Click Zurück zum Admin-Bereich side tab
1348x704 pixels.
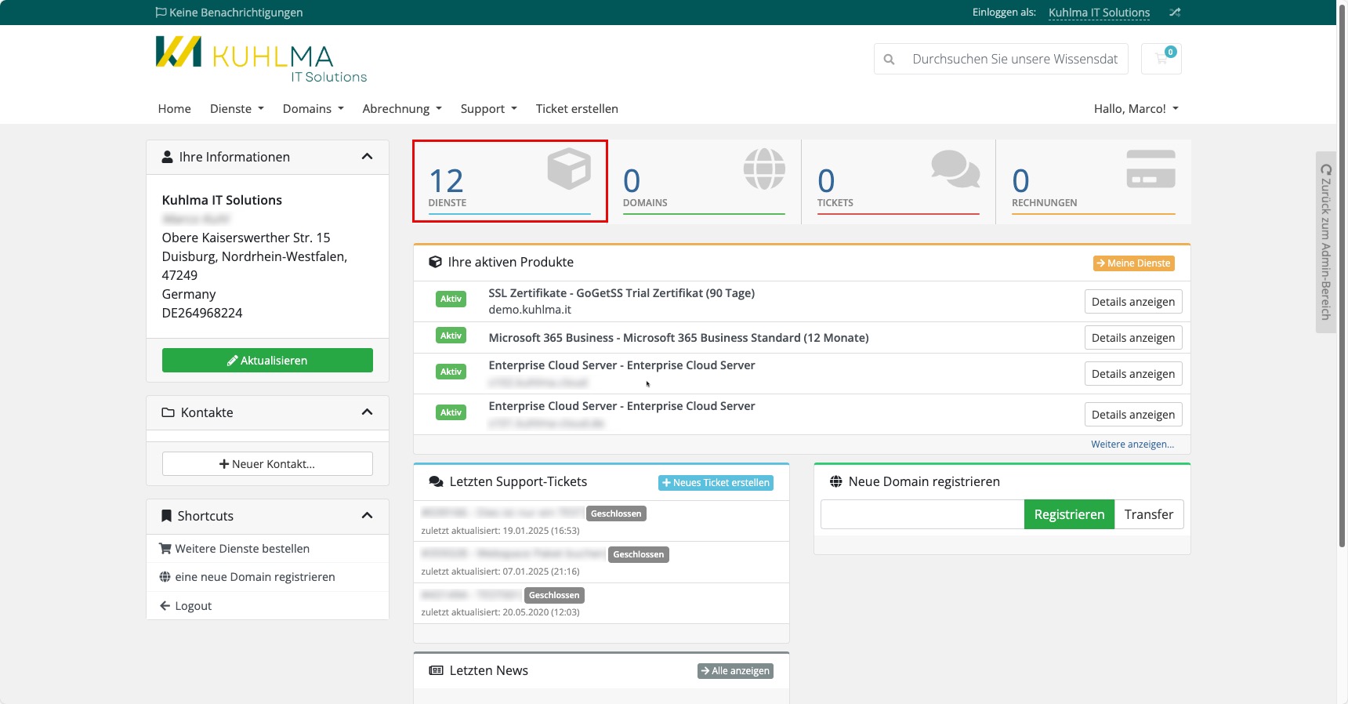click(x=1326, y=242)
